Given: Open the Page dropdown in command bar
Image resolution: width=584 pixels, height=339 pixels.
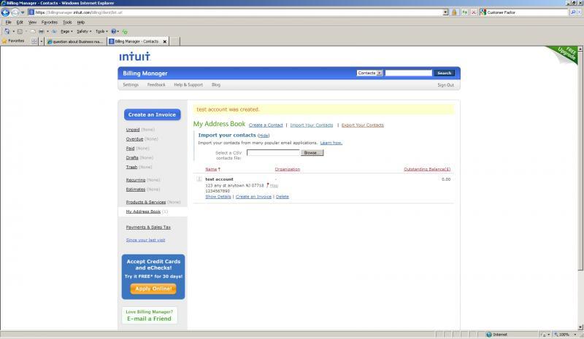Looking at the screenshot, I should pyautogui.click(x=66, y=31).
